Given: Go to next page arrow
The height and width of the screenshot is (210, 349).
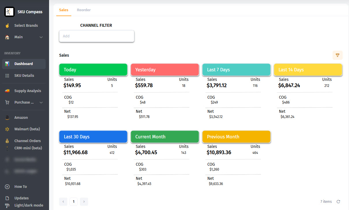Looking at the screenshot, I should coord(84,202).
